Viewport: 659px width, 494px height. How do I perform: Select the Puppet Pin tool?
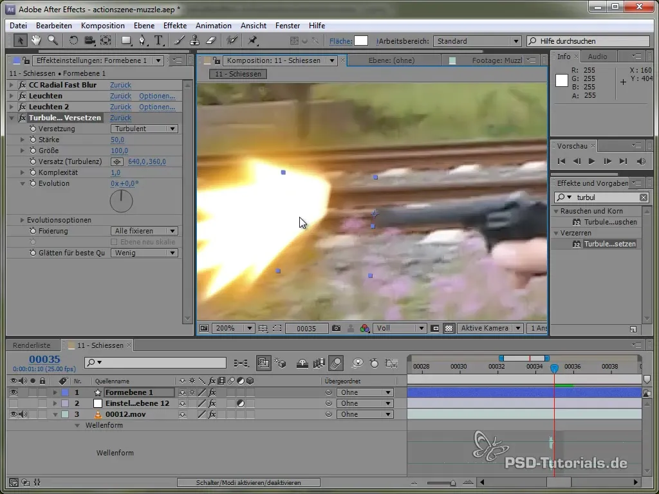pyautogui.click(x=252, y=41)
